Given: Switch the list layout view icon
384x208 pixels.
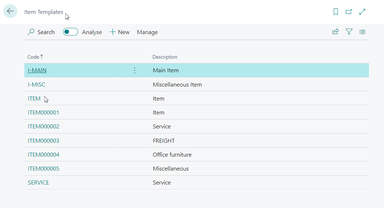Looking at the screenshot, I should 362,32.
